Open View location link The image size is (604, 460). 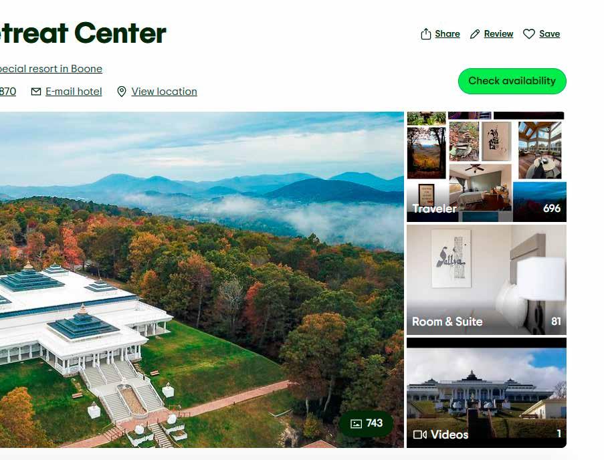[x=164, y=92]
